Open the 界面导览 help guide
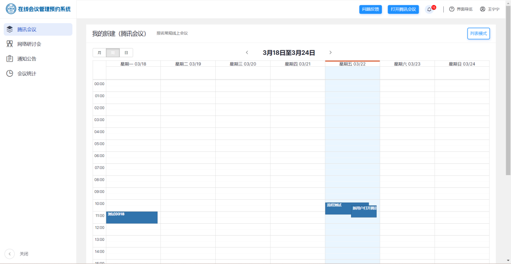Image resolution: width=511 pixels, height=264 pixels. (461, 9)
